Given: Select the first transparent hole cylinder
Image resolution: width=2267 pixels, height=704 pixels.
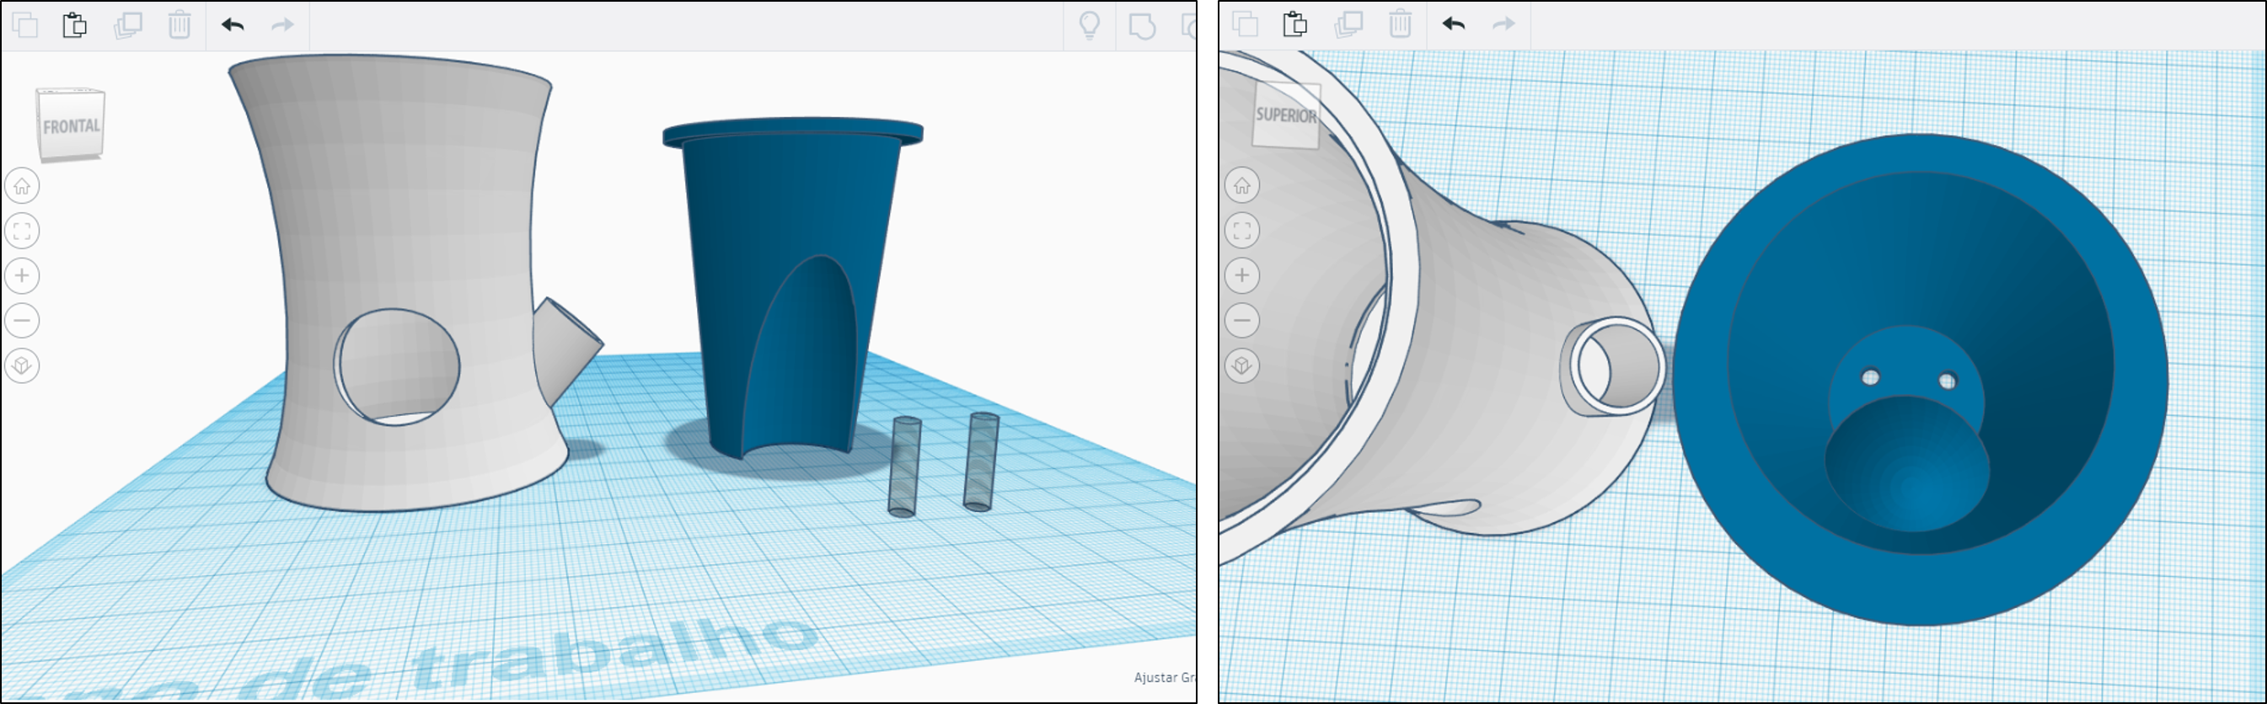Looking at the screenshot, I should tap(904, 467).
